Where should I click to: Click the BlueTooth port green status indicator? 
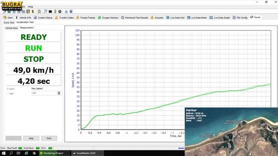tap(20, 148)
